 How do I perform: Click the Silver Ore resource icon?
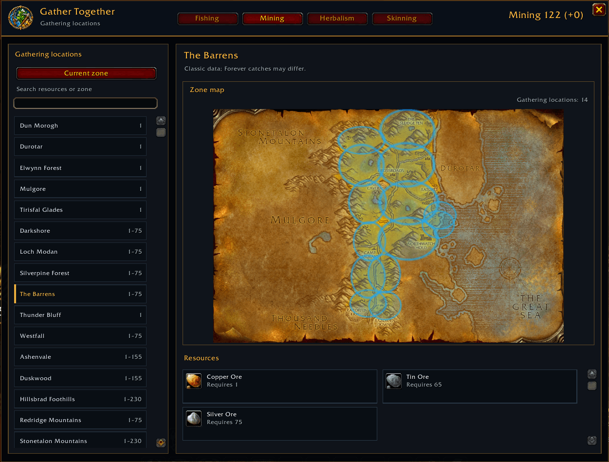pos(194,418)
